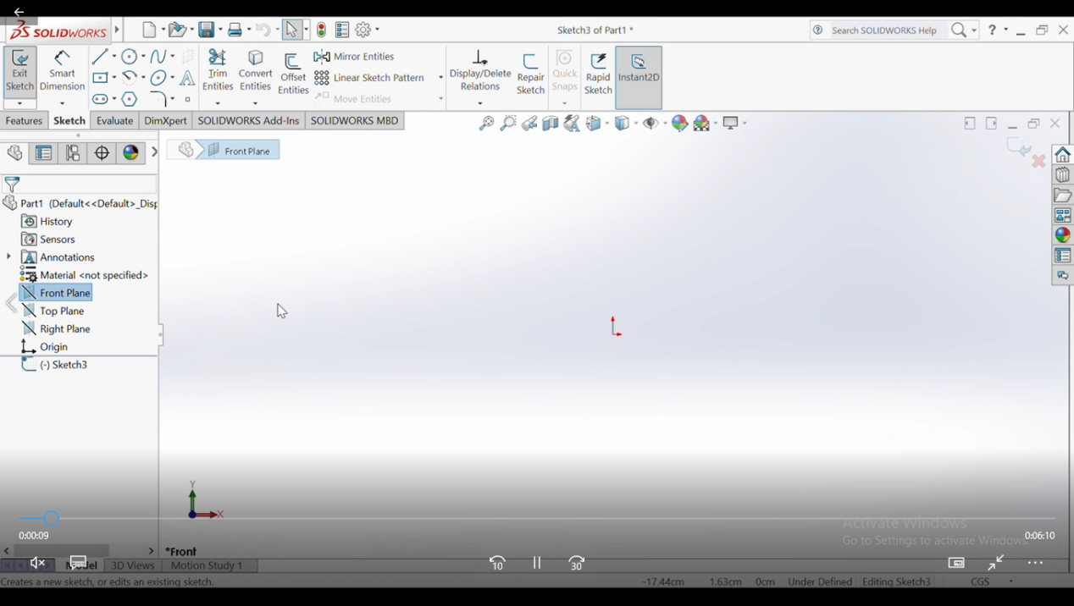The width and height of the screenshot is (1074, 606).
Task: Skip forward 30 seconds
Action: 577,563
